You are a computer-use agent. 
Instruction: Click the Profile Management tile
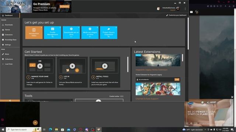click(x=52, y=33)
